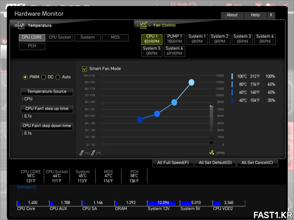
Task: Click the 40°C 35% legend color swatch
Action: click(x=232, y=101)
